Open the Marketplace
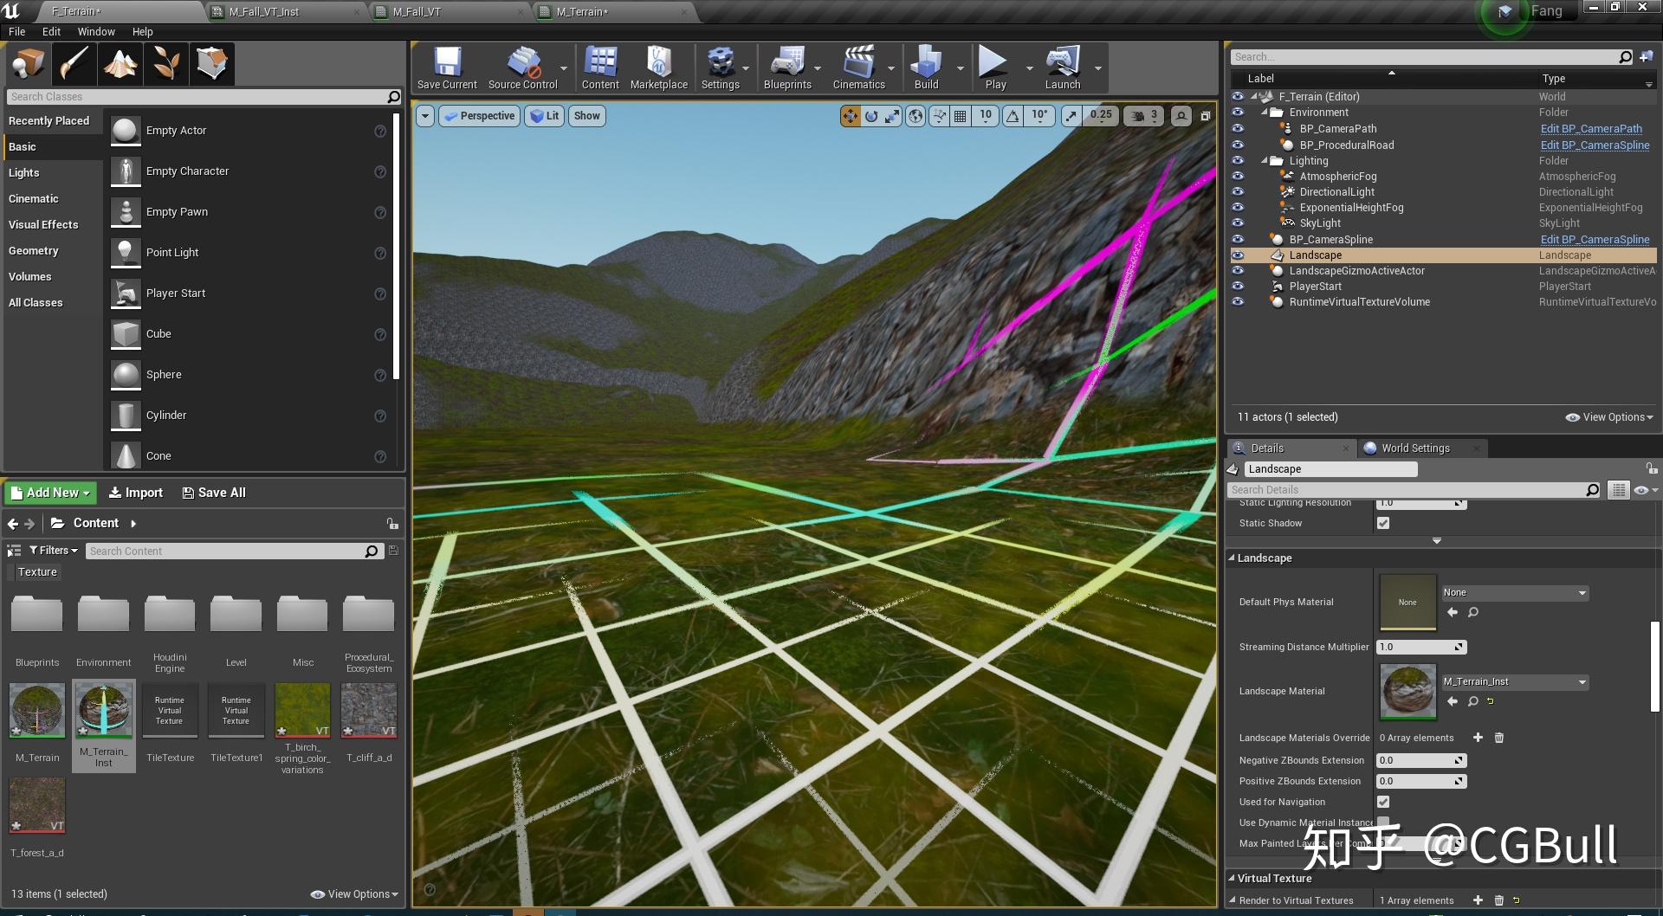The width and height of the screenshot is (1663, 916). point(658,67)
